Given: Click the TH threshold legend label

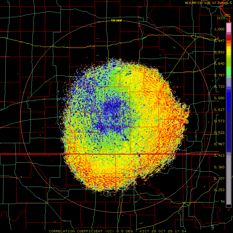Looking at the screenshot, I should pos(222,202).
